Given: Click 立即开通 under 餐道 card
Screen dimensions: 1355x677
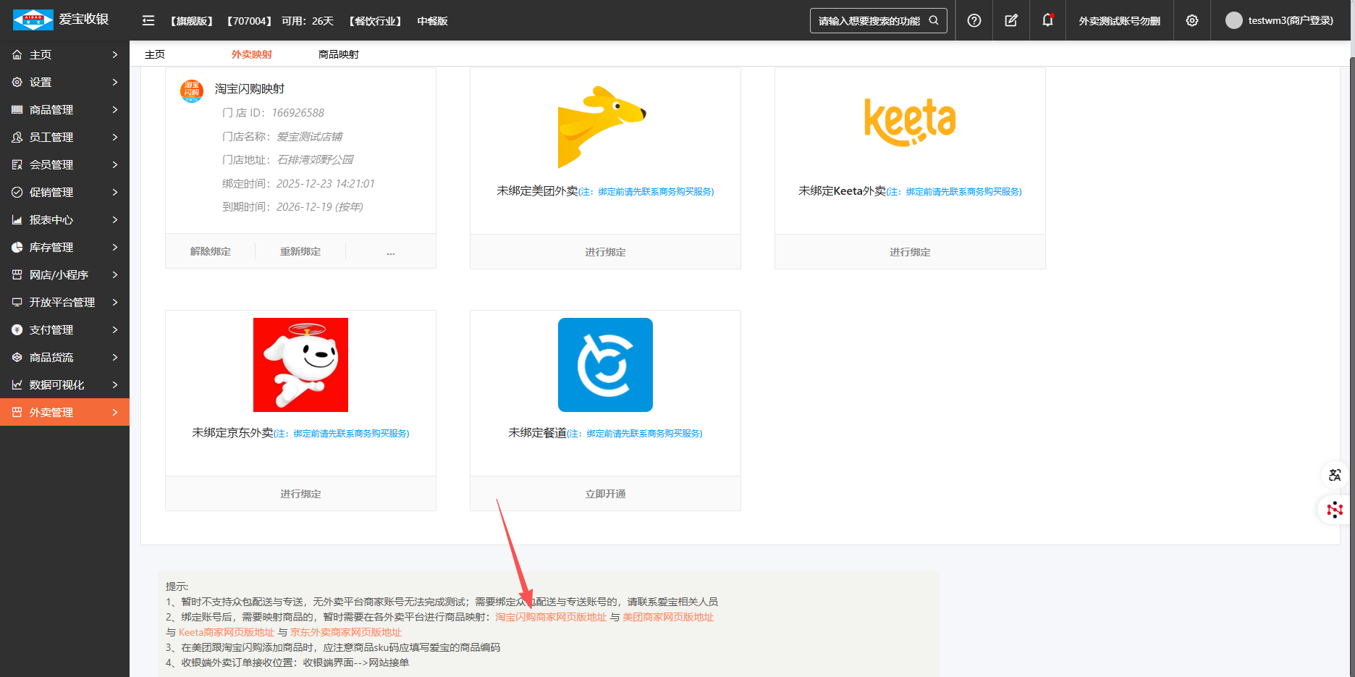Looking at the screenshot, I should pos(605,494).
